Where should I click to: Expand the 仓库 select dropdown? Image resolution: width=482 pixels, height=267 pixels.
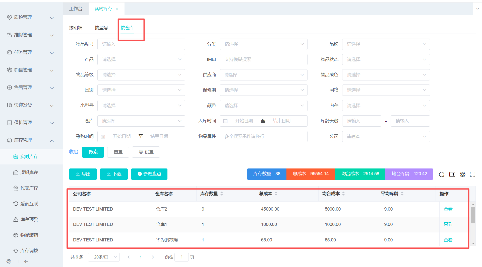141,121
